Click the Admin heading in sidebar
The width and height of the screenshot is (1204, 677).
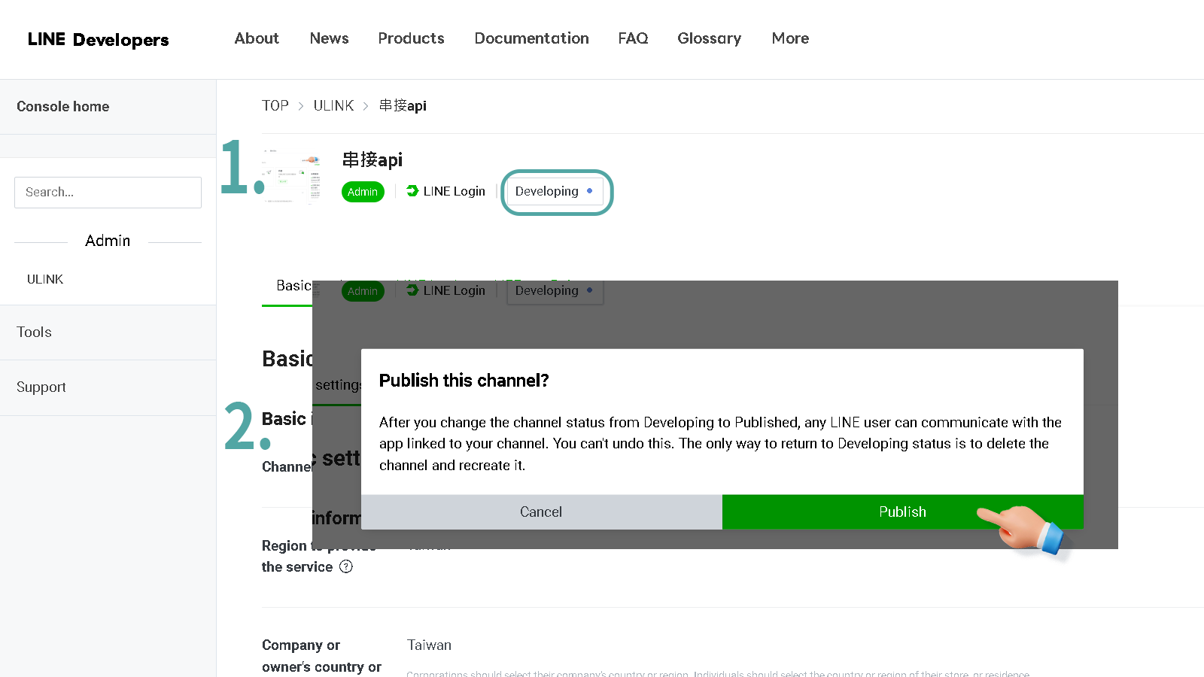[x=108, y=241]
